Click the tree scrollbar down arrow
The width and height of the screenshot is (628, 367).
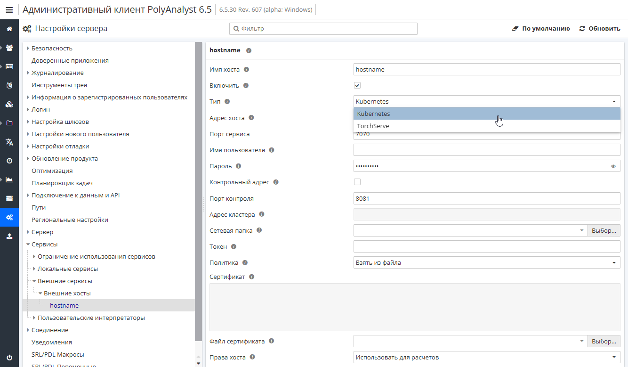(x=198, y=363)
